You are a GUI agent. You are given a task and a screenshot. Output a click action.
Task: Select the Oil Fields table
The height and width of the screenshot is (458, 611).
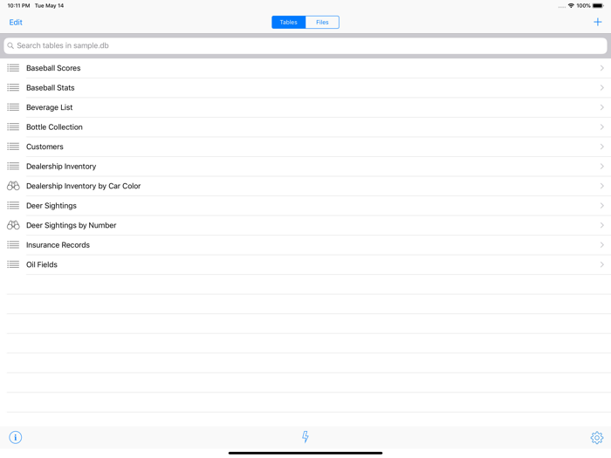pyautogui.click(x=305, y=264)
